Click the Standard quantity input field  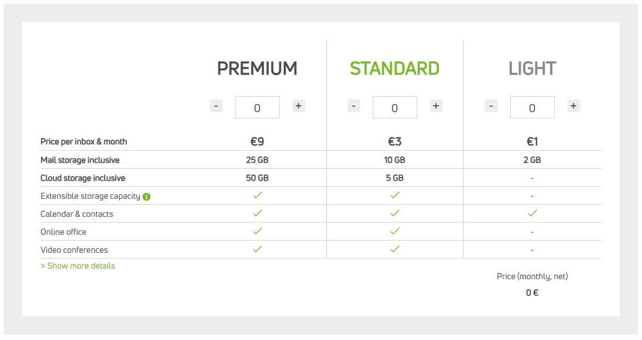[395, 107]
